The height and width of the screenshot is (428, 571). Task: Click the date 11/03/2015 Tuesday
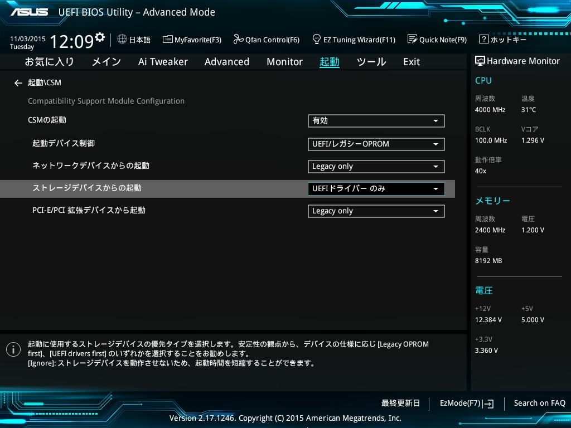click(x=28, y=42)
